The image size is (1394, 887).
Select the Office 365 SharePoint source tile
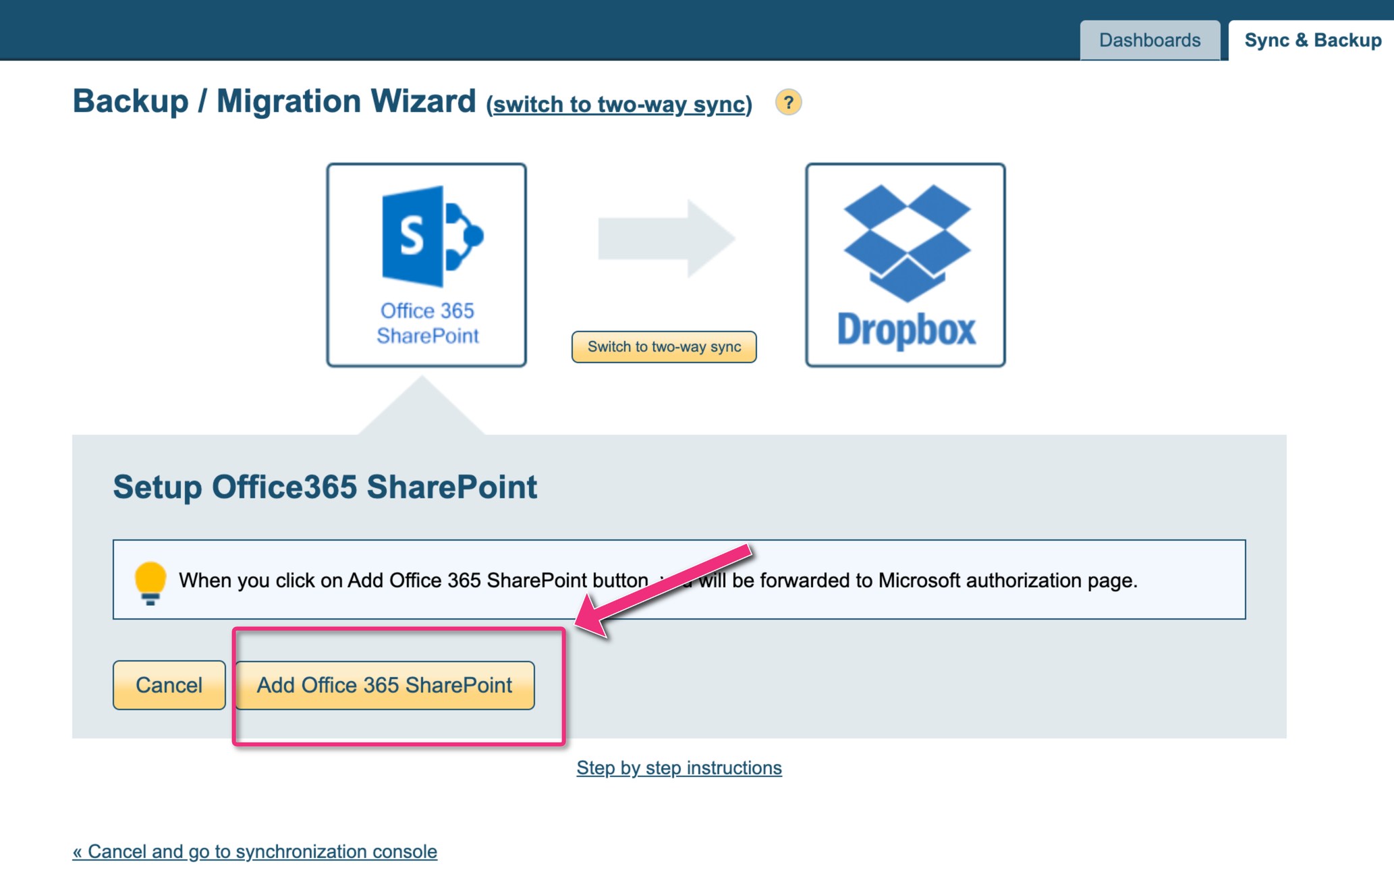pyautogui.click(x=426, y=265)
